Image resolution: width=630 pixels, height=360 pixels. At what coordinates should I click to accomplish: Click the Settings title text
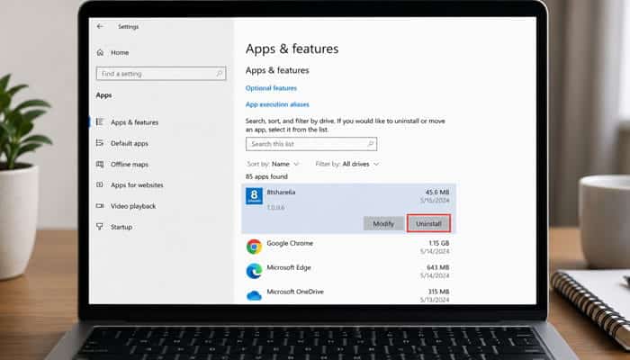click(x=128, y=26)
